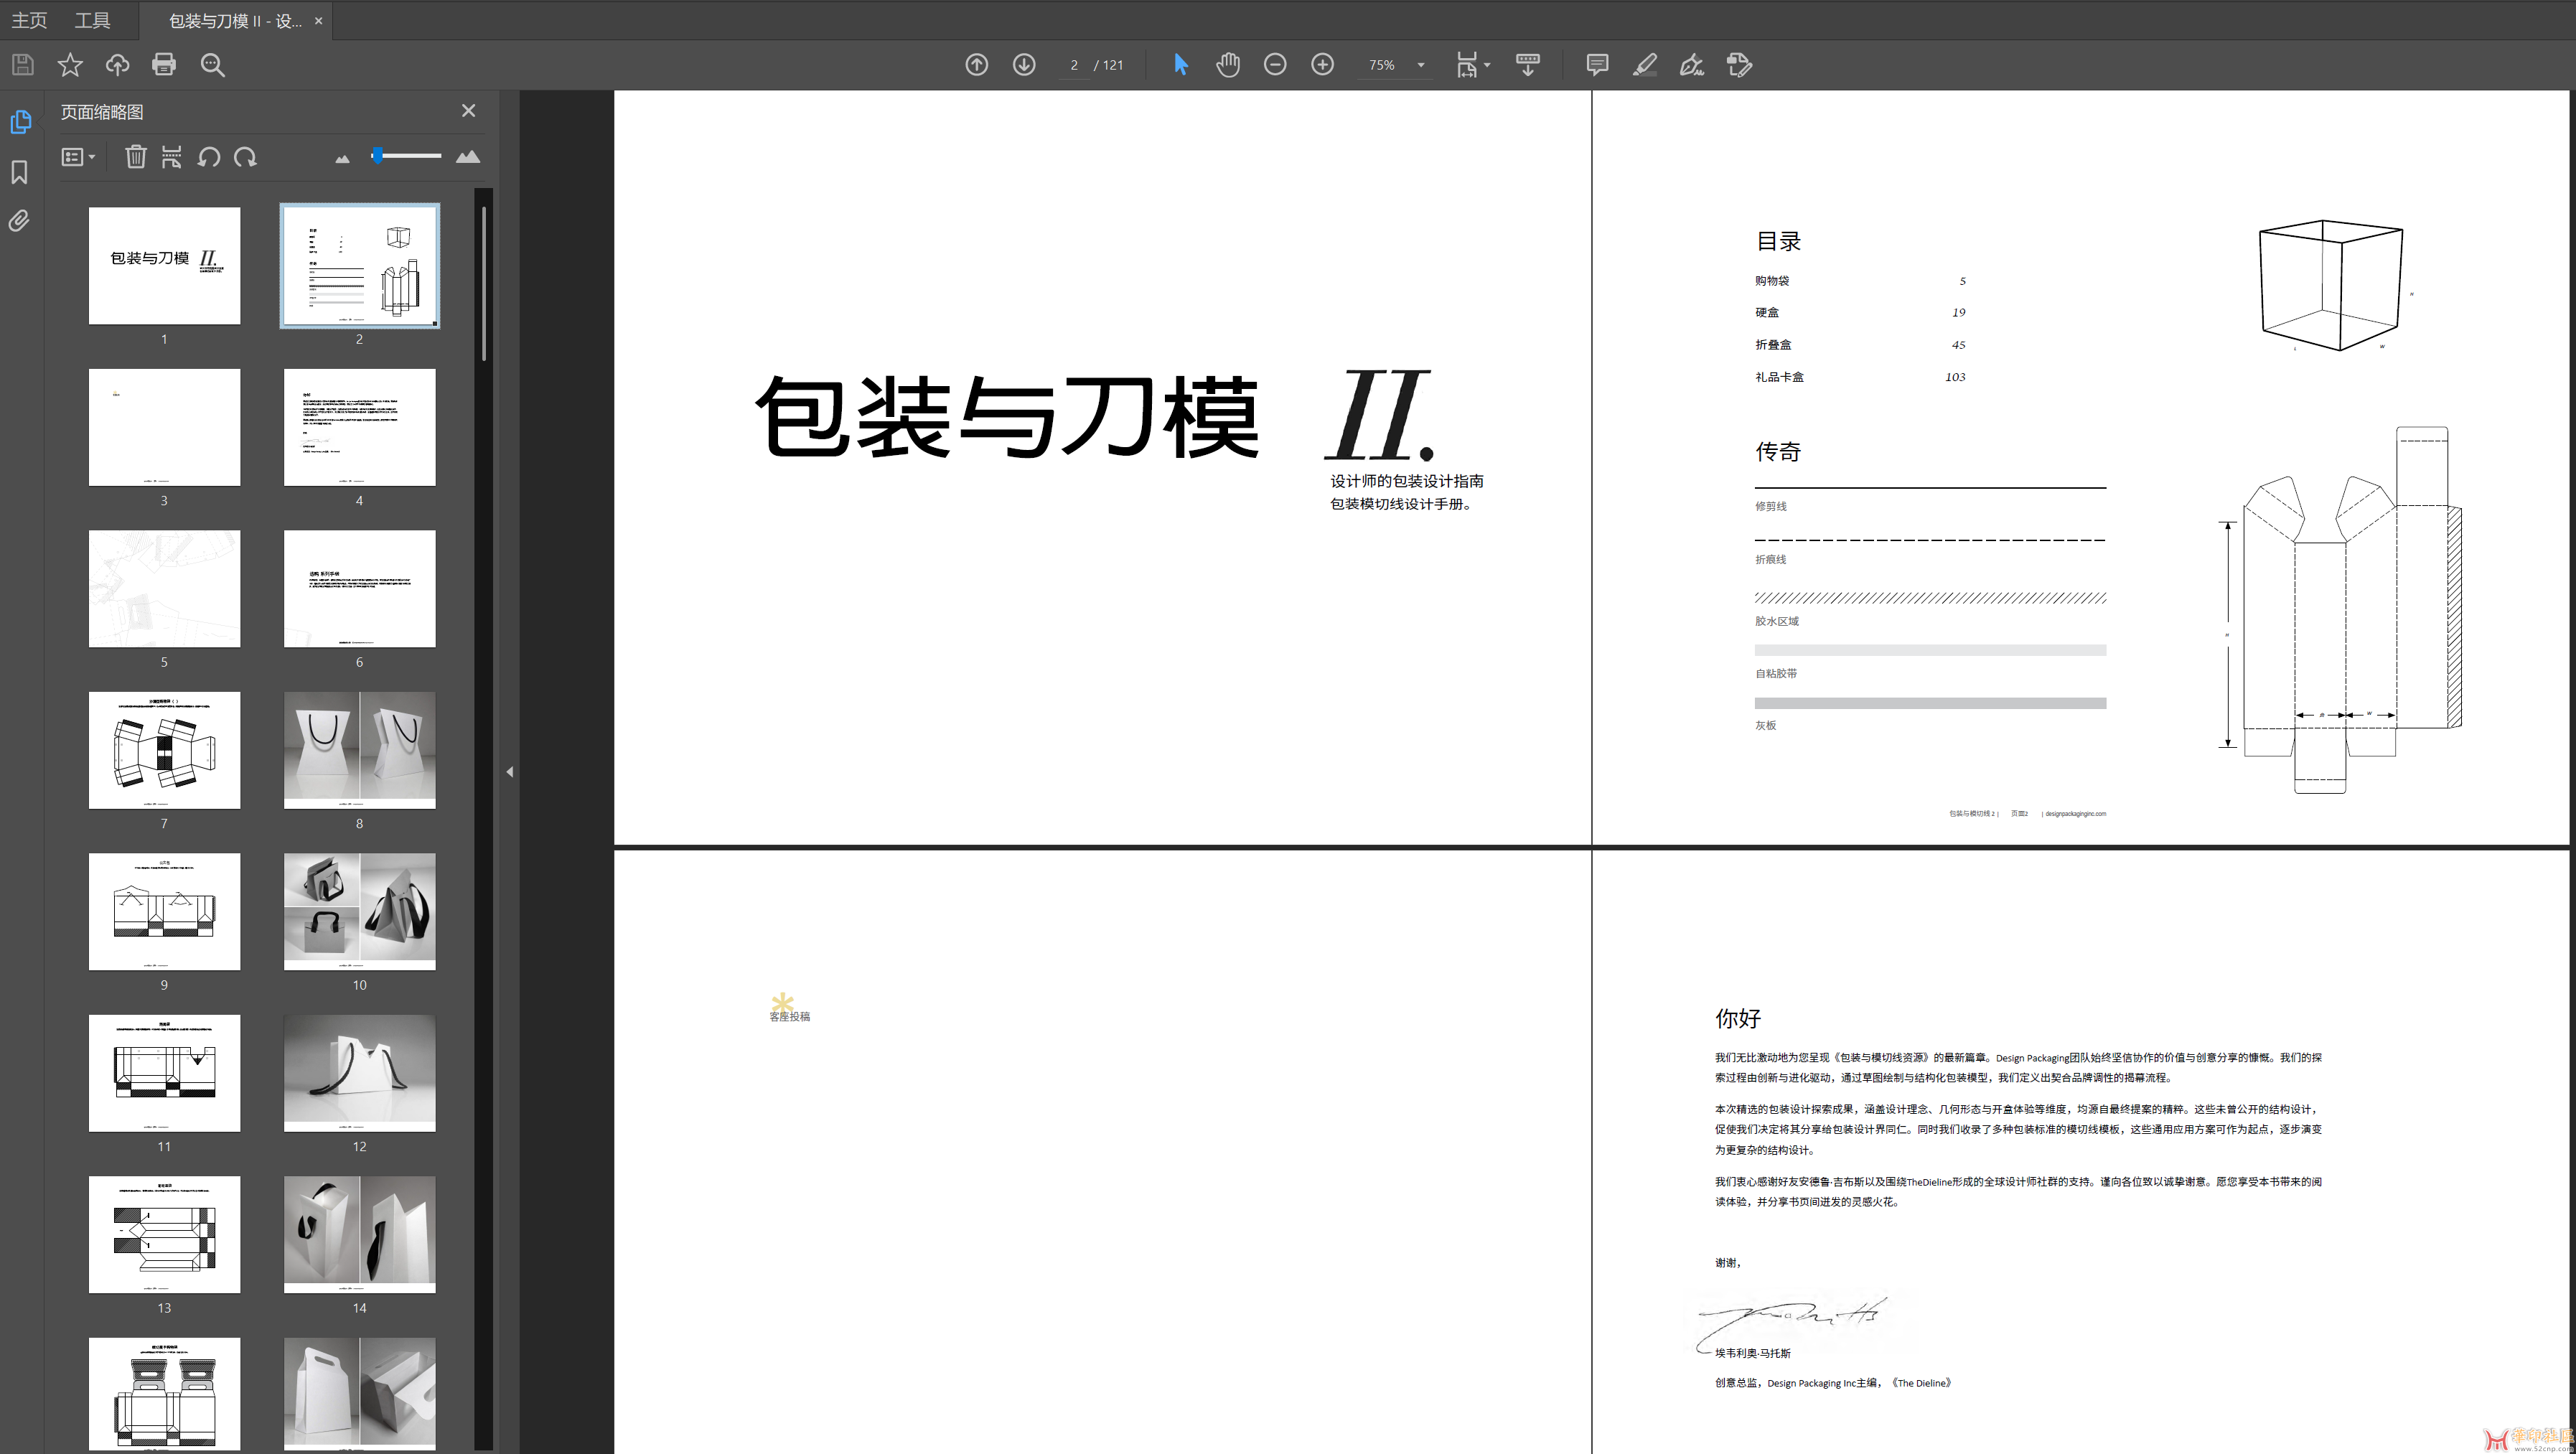Click the 折叠盒 contents entry
Viewport: 2576px width, 1454px height.
(1773, 345)
